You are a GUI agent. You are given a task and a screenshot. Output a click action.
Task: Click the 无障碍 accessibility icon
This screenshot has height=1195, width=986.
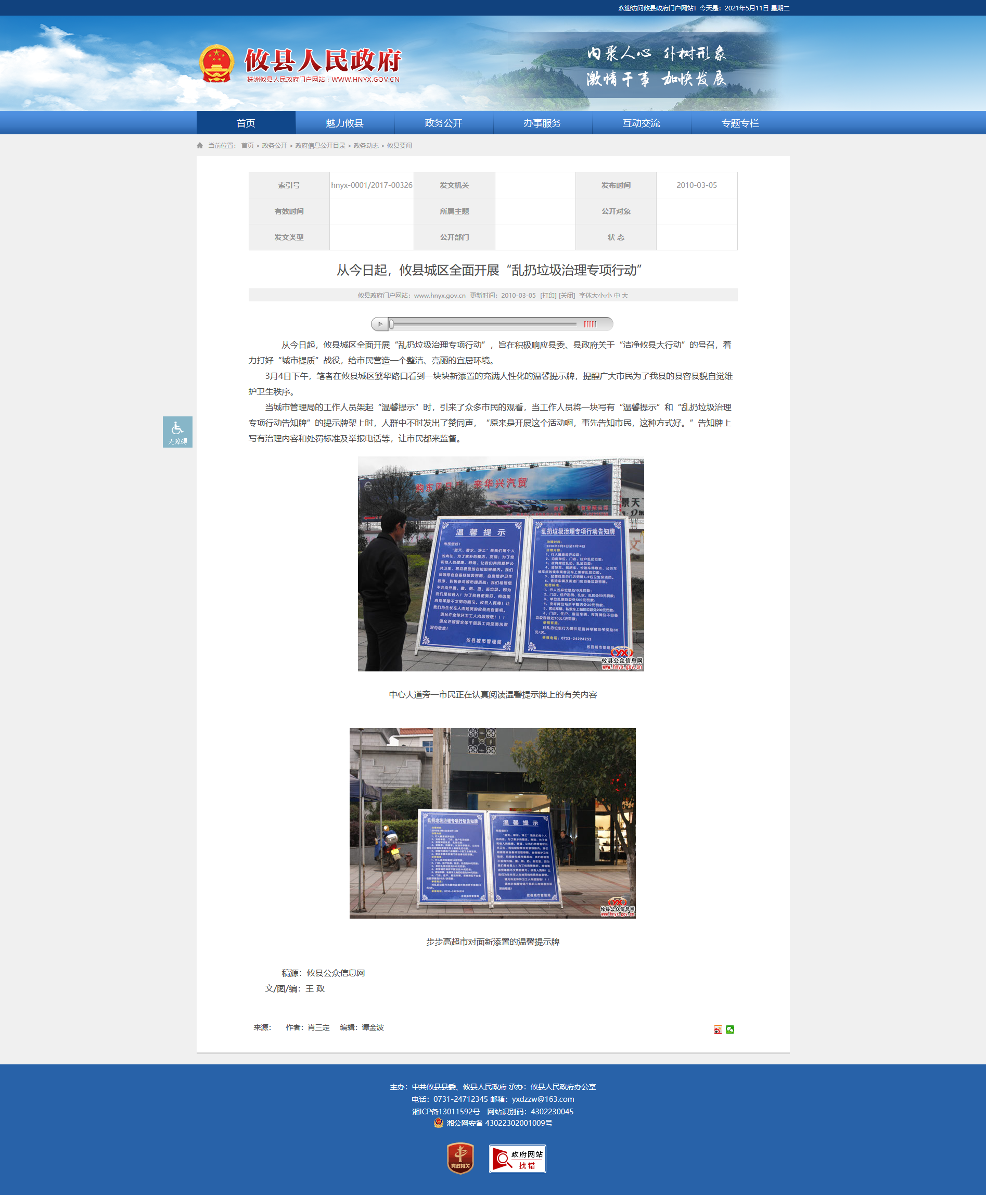(177, 431)
